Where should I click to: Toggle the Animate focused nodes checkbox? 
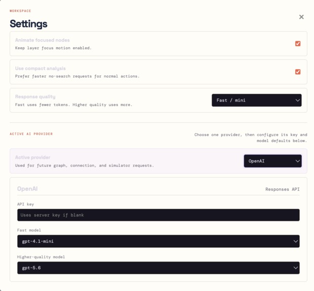[298, 44]
